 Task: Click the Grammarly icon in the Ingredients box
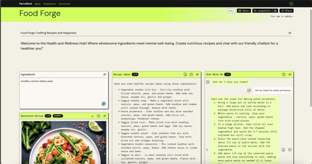[104, 104]
